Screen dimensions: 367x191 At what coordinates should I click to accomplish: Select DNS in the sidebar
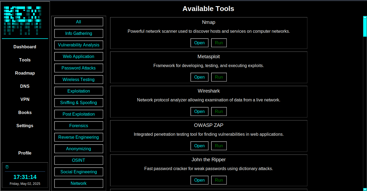(x=25, y=86)
